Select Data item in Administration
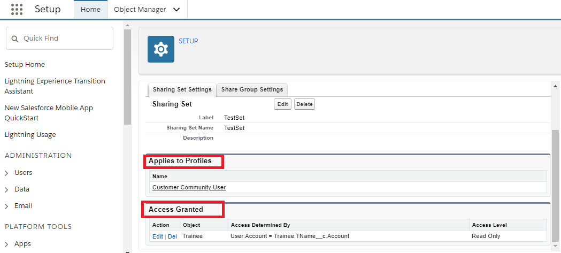The image size is (561, 253). (x=22, y=189)
